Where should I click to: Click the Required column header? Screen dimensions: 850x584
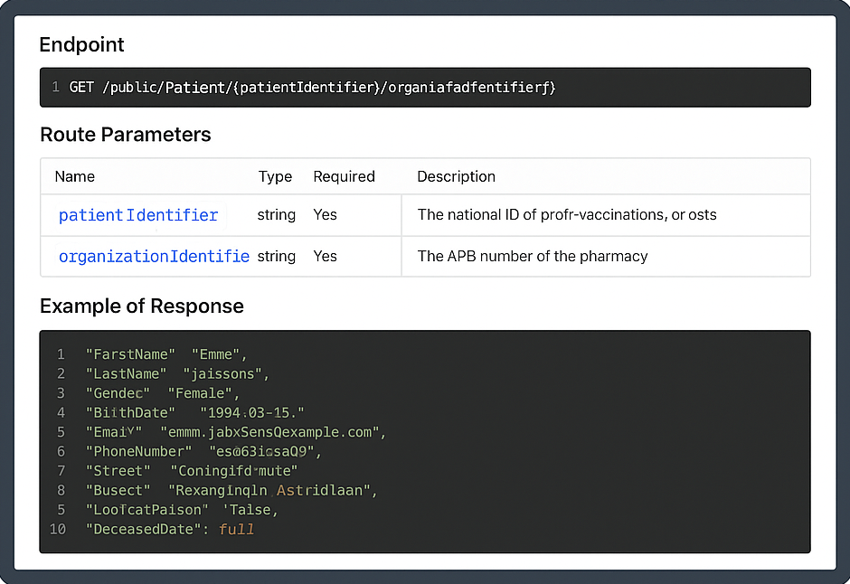click(x=345, y=176)
